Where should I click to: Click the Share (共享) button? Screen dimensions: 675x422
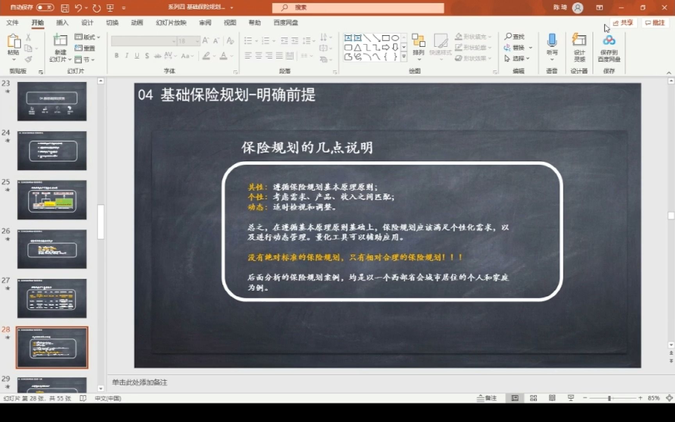623,23
